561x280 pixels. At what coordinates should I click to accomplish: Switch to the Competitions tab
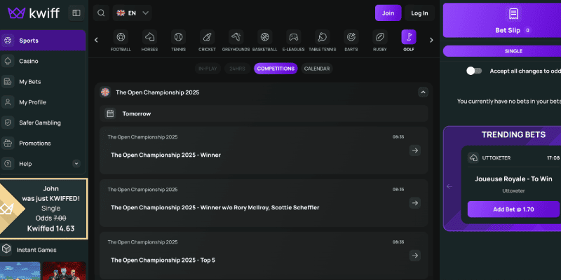[276, 69]
